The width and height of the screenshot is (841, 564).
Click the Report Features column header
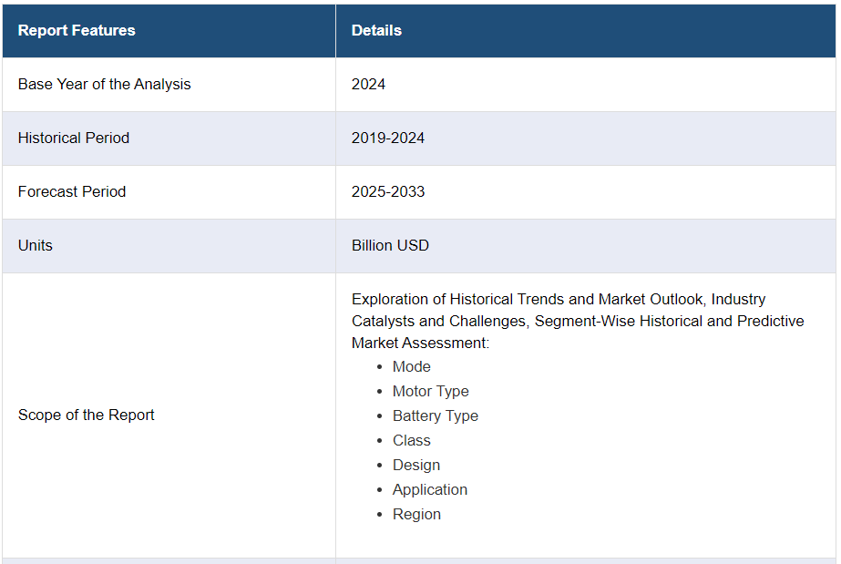(77, 30)
